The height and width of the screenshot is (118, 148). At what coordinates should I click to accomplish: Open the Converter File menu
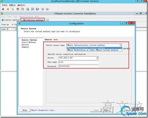click(x=3, y=17)
